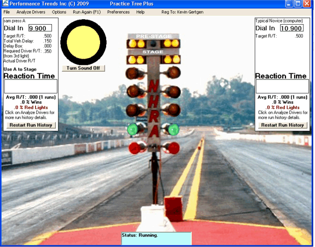This screenshot has width=315, height=247.
Task: Select Run Again (F1) menu item
Action: [x=86, y=12]
